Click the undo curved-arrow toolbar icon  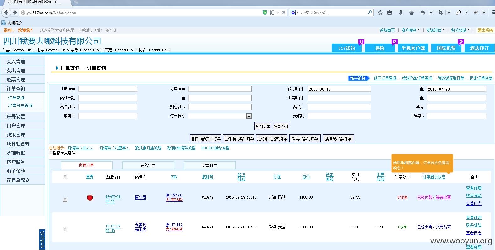coord(423,13)
